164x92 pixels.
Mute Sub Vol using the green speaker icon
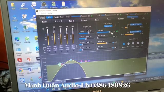coord(117,31)
